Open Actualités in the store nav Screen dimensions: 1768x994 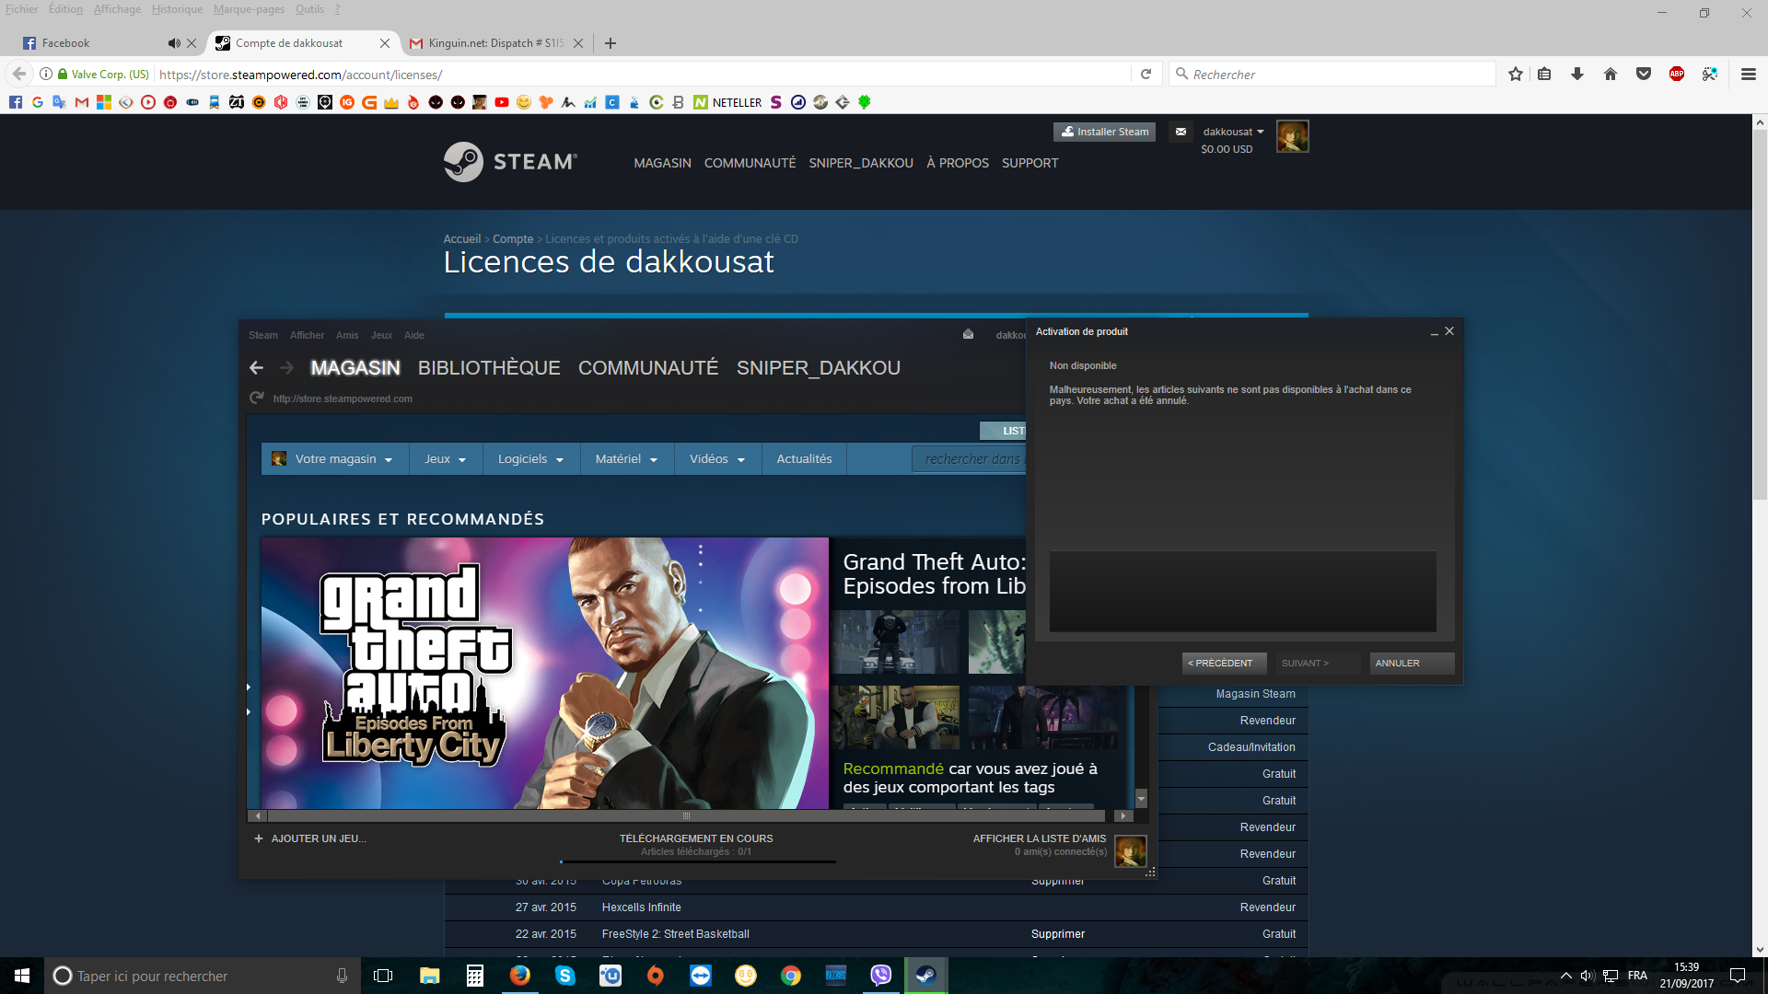(804, 458)
